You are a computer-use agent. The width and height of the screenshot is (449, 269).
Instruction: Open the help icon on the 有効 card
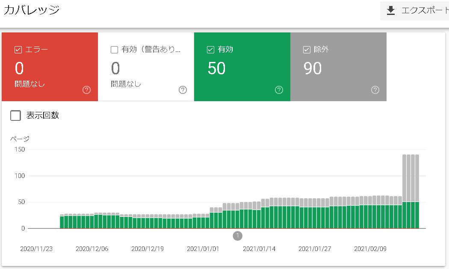[279, 90]
